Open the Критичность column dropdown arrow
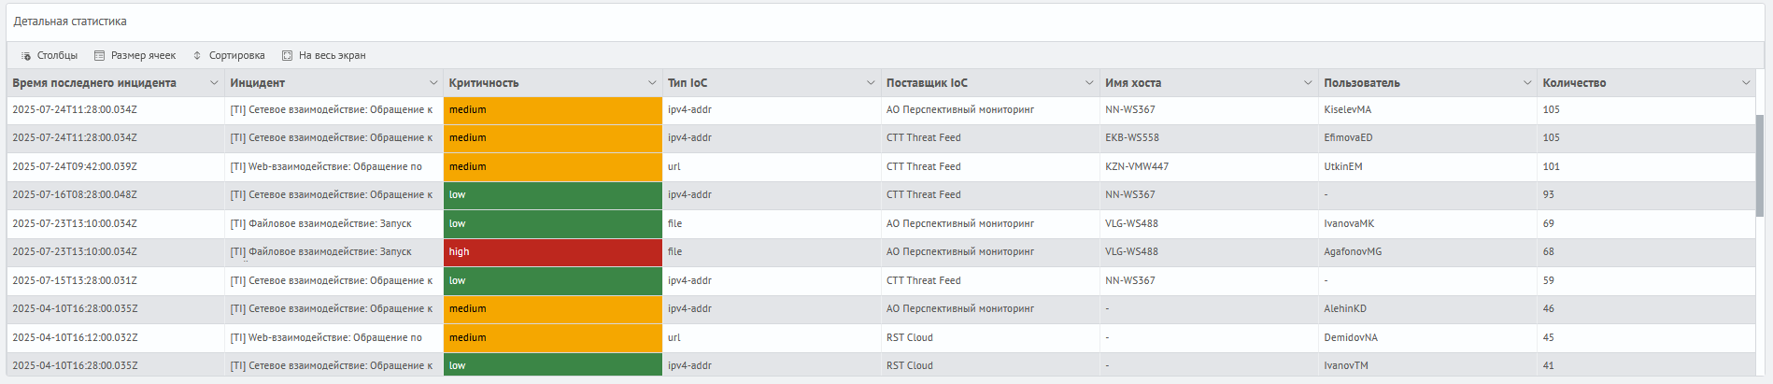This screenshot has width=1773, height=384. [652, 83]
